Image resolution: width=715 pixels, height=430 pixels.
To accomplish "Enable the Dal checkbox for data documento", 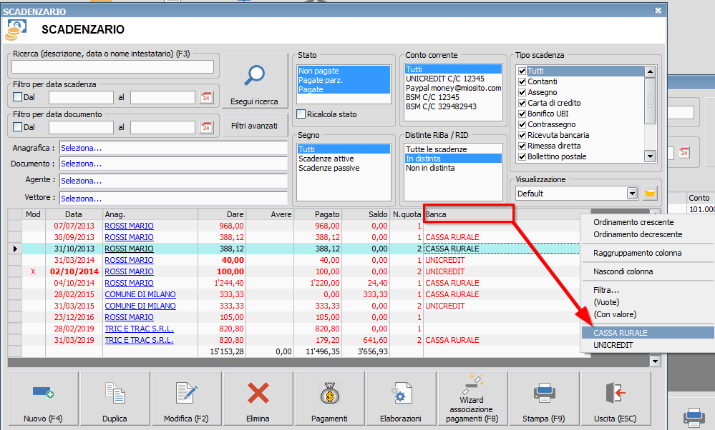I will pyautogui.click(x=18, y=127).
